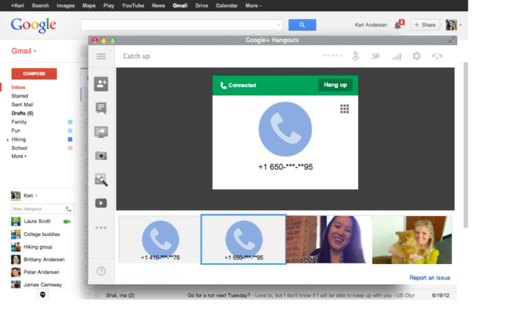Select the woman with dog video thumbnail
This screenshot has width=526, height=315.
[x=412, y=240]
